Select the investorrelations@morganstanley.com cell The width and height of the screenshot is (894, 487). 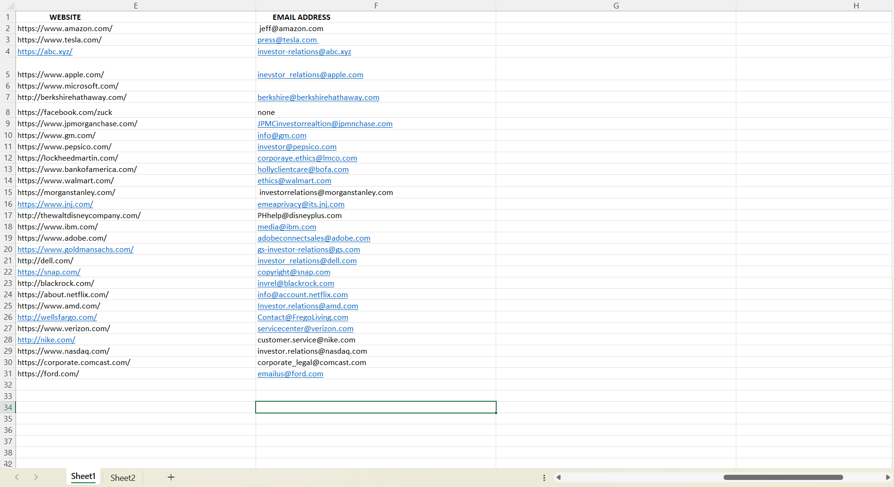pos(376,193)
